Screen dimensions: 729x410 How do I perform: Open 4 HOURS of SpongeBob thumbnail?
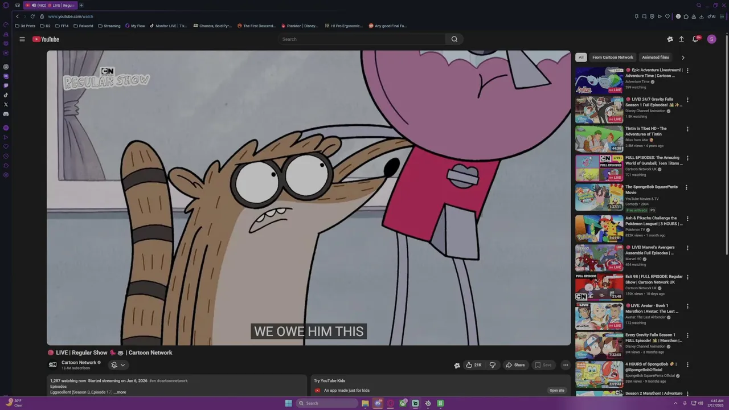(599, 374)
